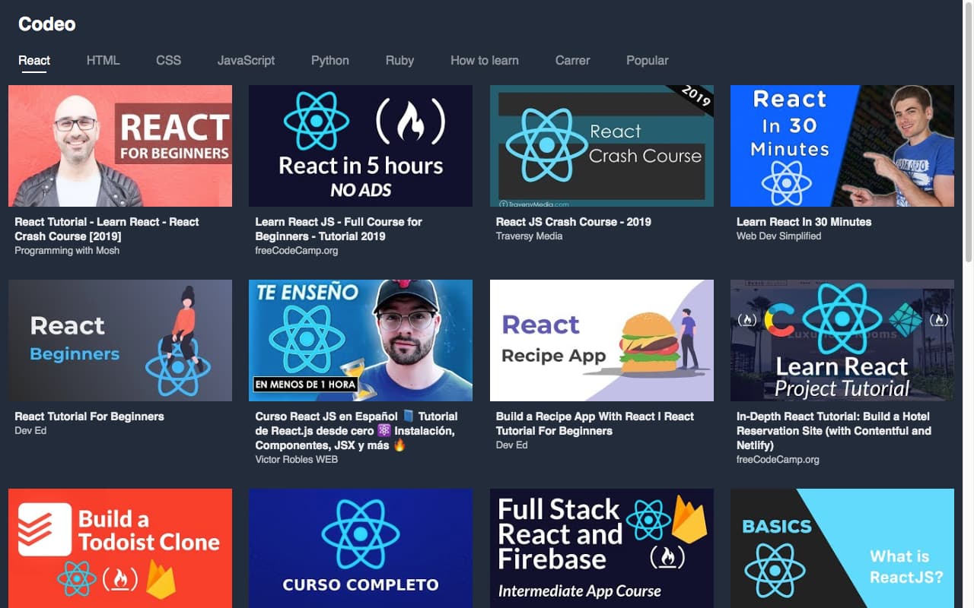Image resolution: width=974 pixels, height=608 pixels.
Task: Open the Full Stack React and Firebase thumbnail
Action: pos(602,548)
